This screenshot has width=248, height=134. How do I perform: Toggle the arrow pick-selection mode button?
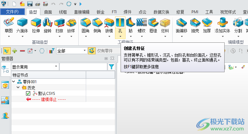(7, 51)
